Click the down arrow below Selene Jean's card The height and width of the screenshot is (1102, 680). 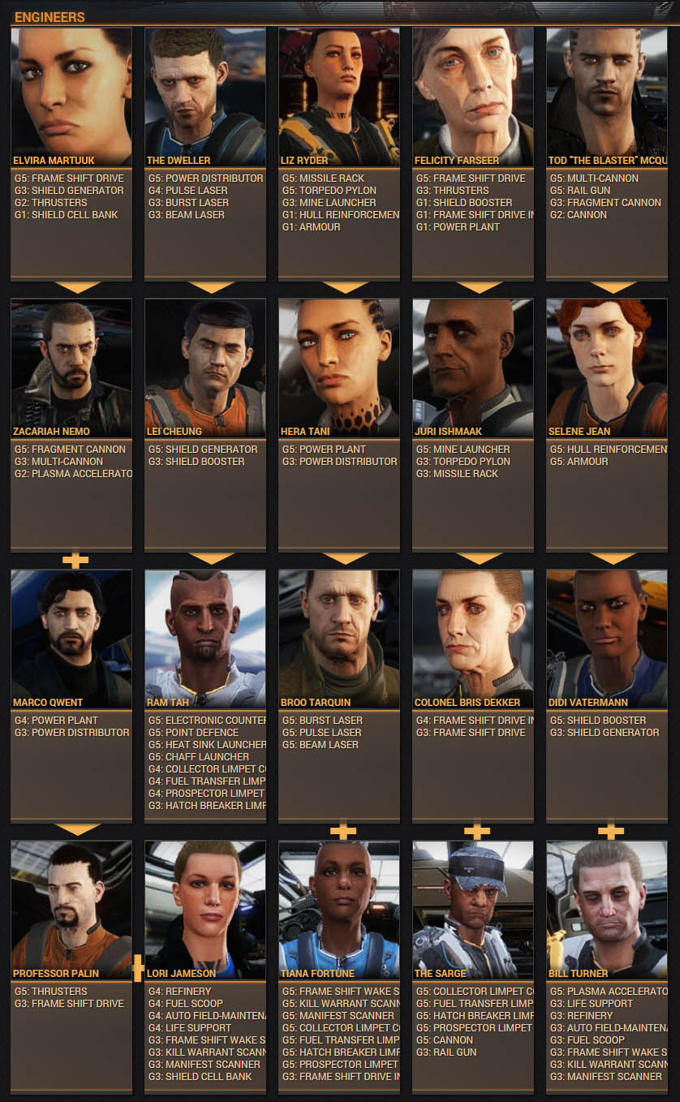click(613, 558)
